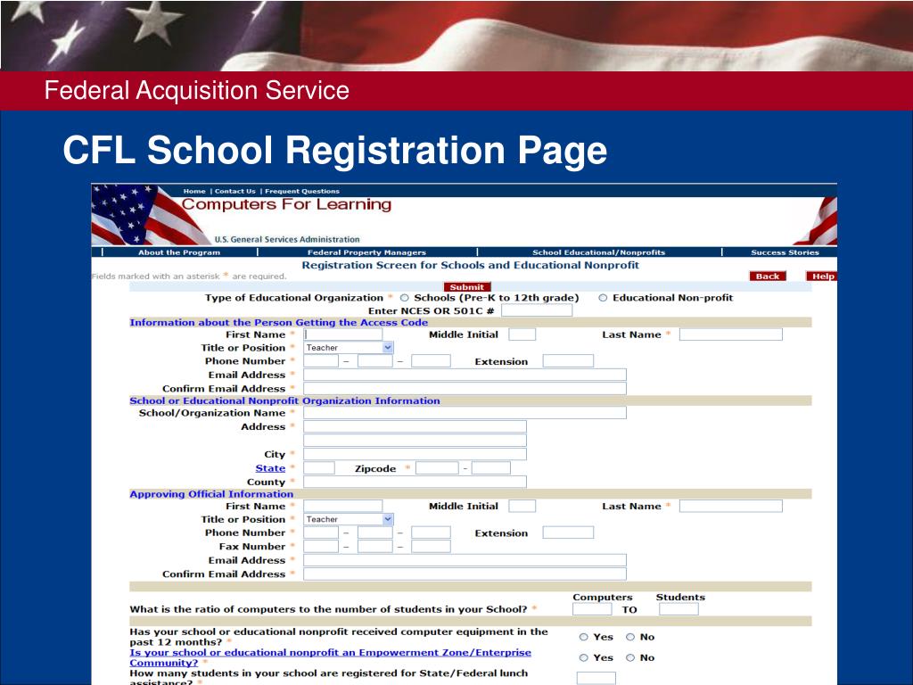913x685 pixels.
Task: Click the Students ratio field
Action: click(679, 609)
